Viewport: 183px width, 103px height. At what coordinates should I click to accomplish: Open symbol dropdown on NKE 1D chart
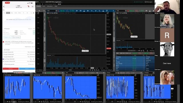(x=126, y=11)
